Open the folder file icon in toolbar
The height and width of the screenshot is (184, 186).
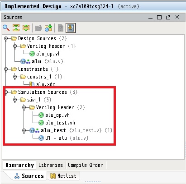38,28
